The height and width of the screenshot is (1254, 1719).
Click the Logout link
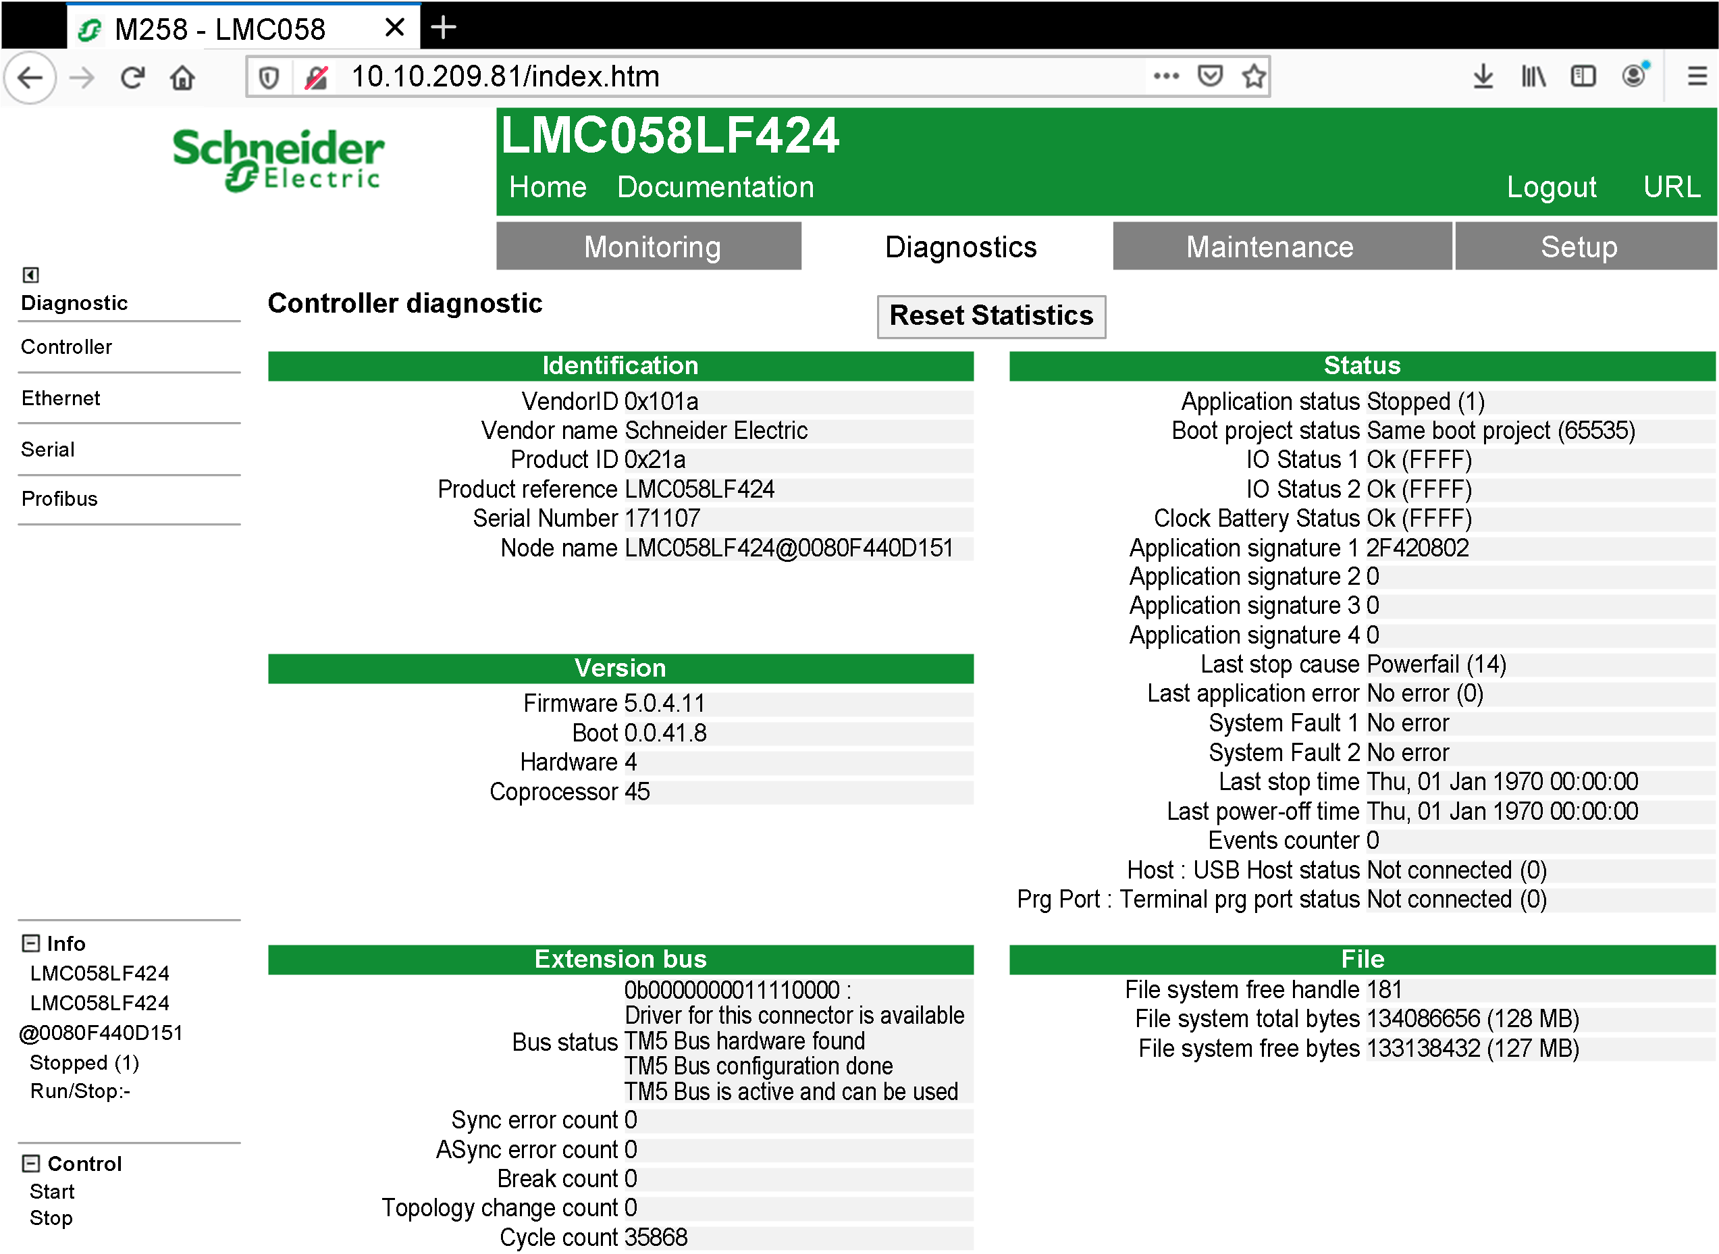pyautogui.click(x=1552, y=187)
